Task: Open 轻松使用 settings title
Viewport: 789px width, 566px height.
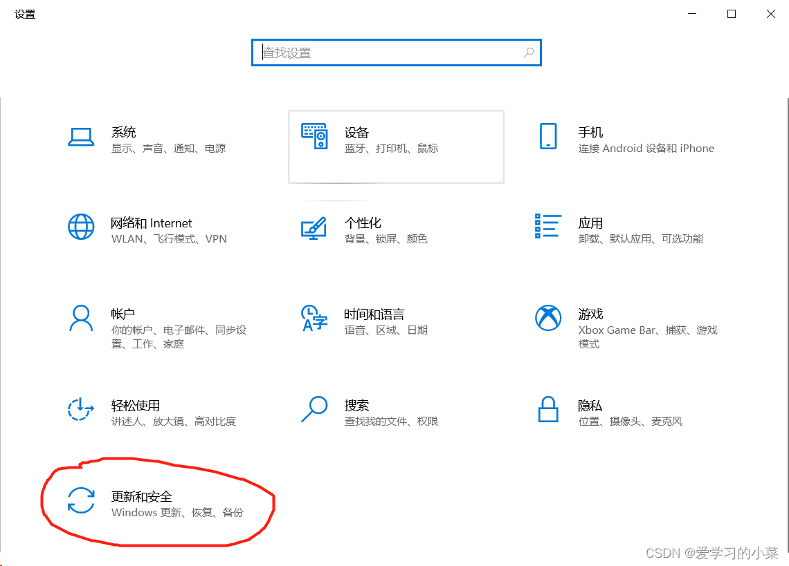Action: [136, 405]
